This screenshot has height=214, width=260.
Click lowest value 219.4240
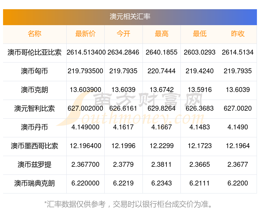200,71
